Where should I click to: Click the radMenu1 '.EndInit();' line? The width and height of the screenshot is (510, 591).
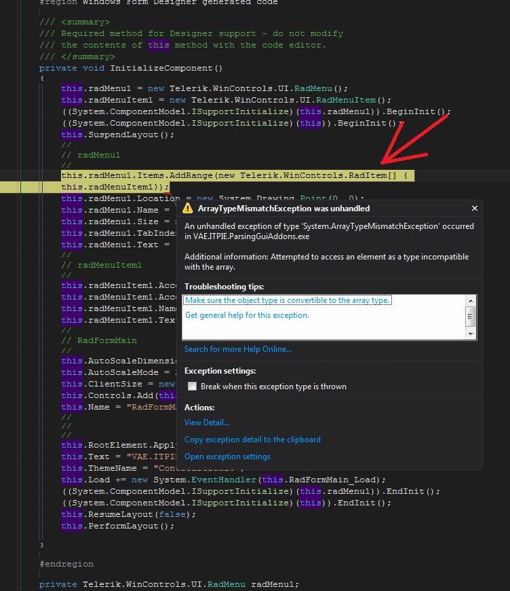coord(251,491)
